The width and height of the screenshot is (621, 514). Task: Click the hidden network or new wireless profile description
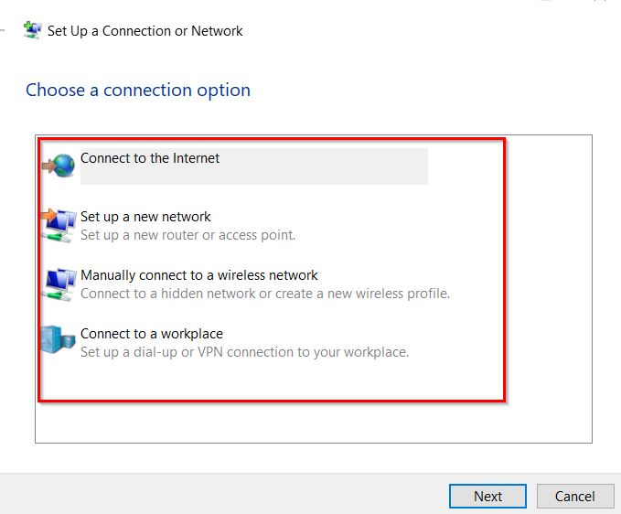coord(265,294)
